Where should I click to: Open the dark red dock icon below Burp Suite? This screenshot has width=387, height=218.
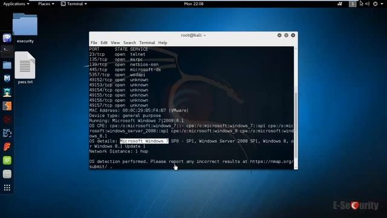(7, 120)
